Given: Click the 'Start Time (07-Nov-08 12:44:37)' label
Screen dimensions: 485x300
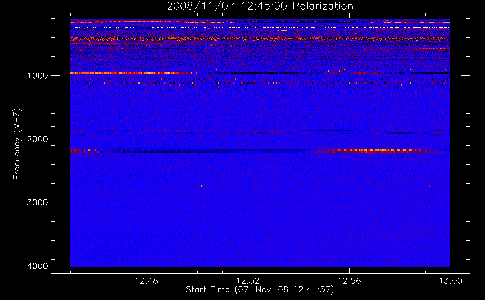Looking at the screenshot, I should coord(260,290).
